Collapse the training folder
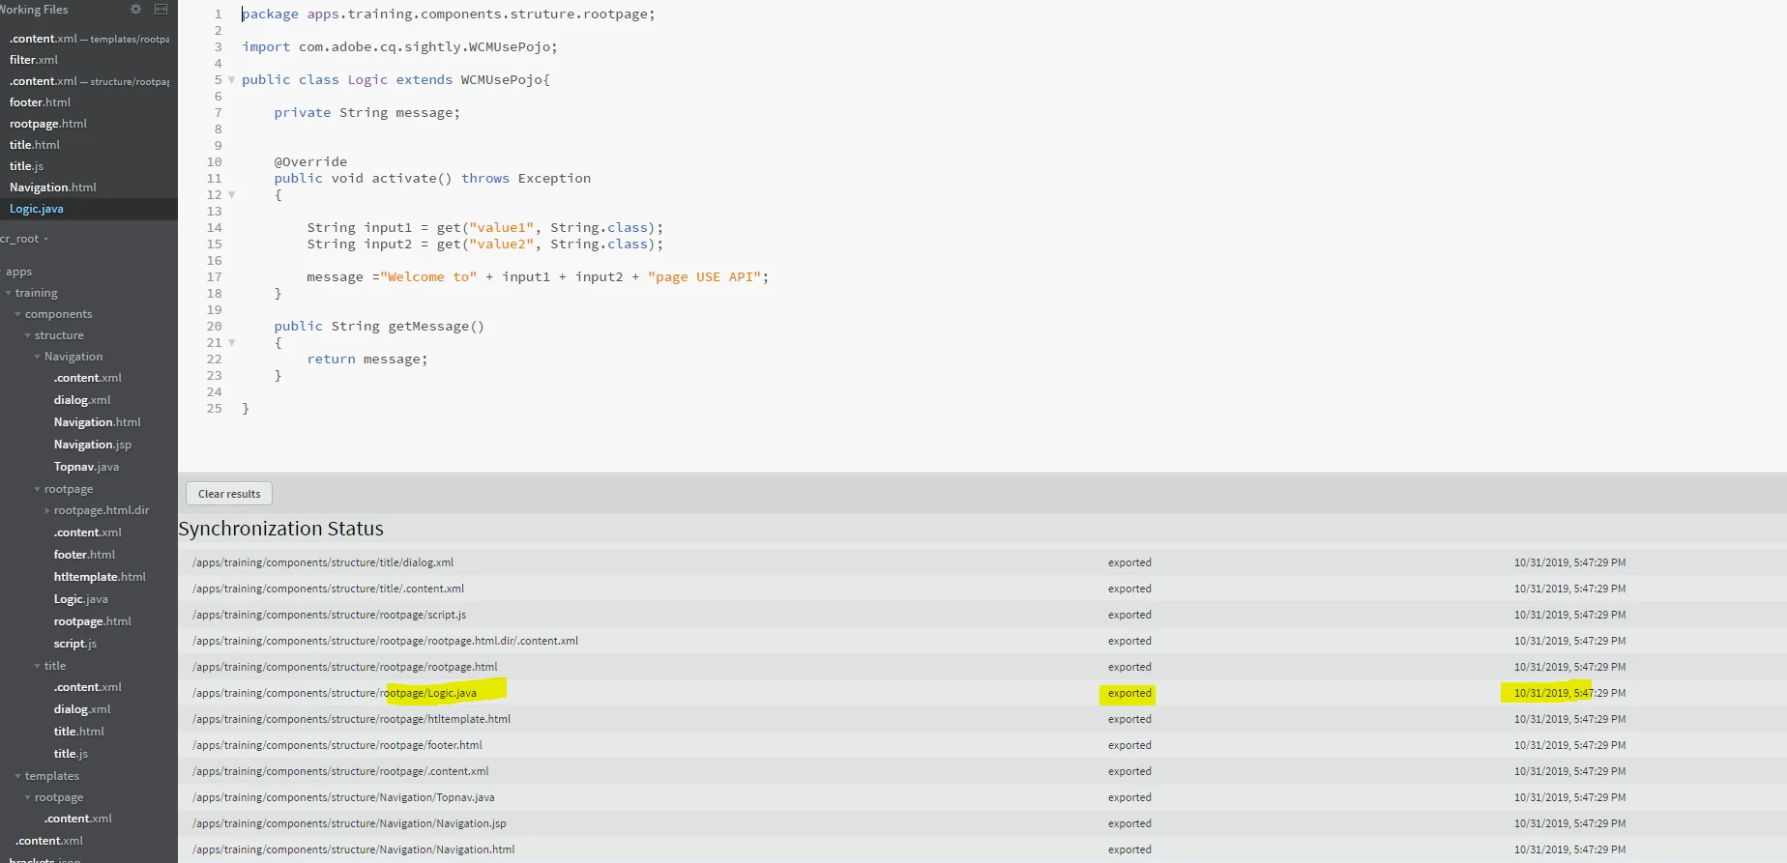The image size is (1787, 863). pyautogui.click(x=9, y=293)
